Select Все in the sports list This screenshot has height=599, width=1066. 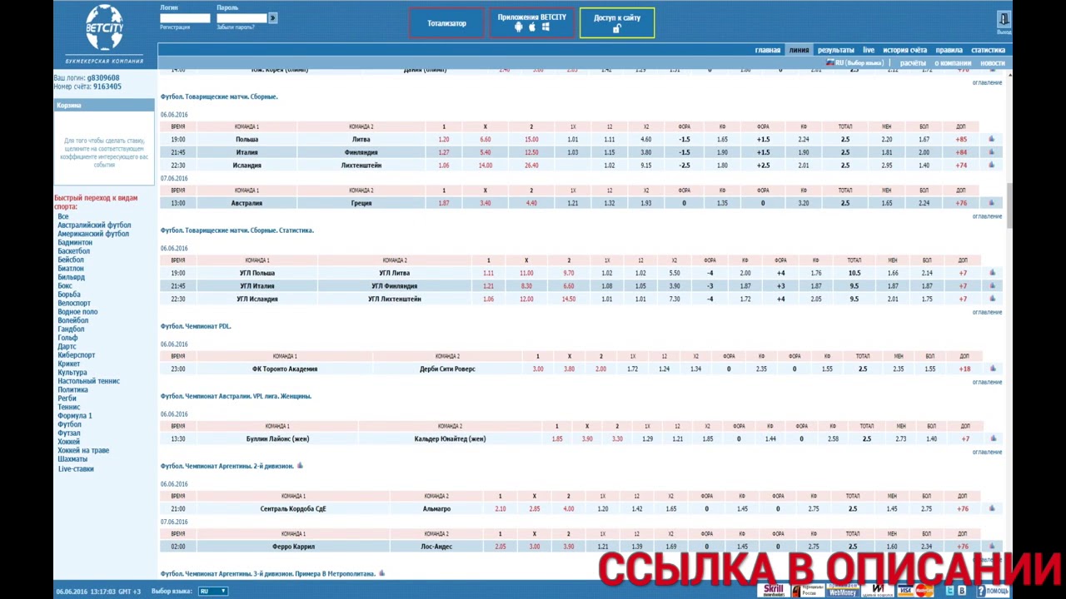(63, 216)
